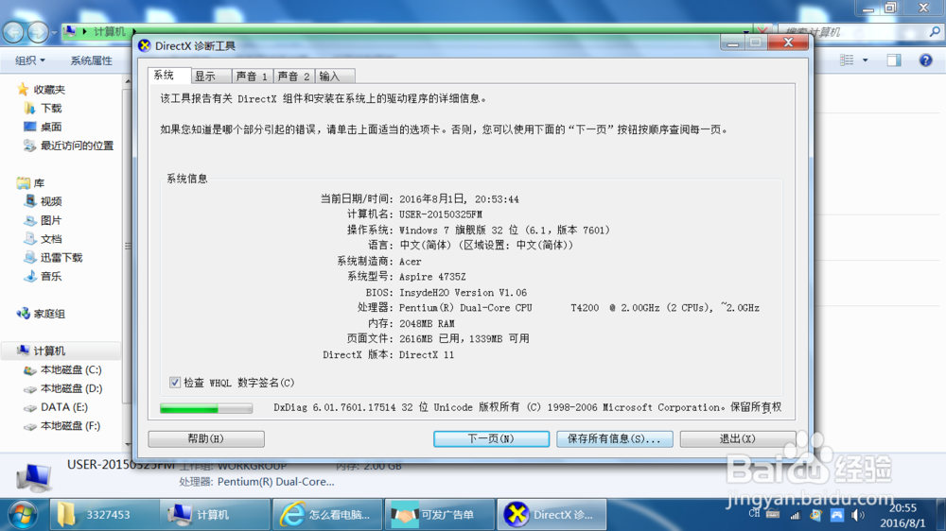Click the DirectX title bar icon

click(x=145, y=45)
